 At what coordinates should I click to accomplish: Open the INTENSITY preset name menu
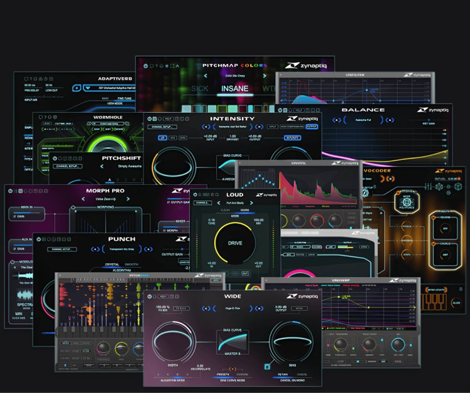[x=232, y=127]
